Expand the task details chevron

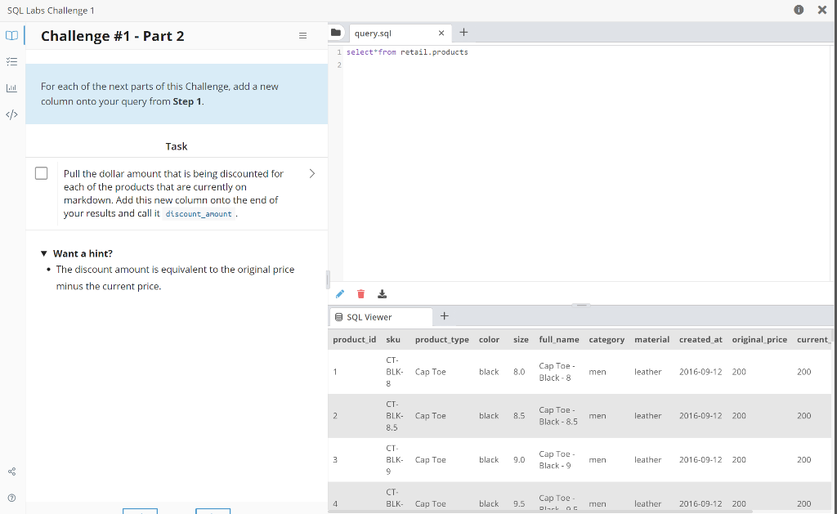(311, 172)
